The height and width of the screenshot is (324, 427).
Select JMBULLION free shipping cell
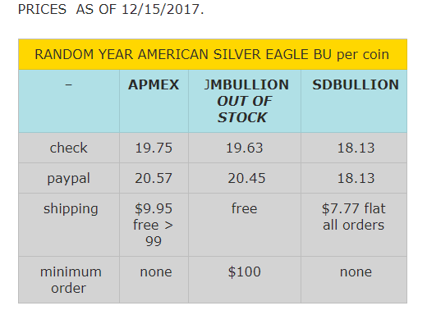(x=245, y=225)
